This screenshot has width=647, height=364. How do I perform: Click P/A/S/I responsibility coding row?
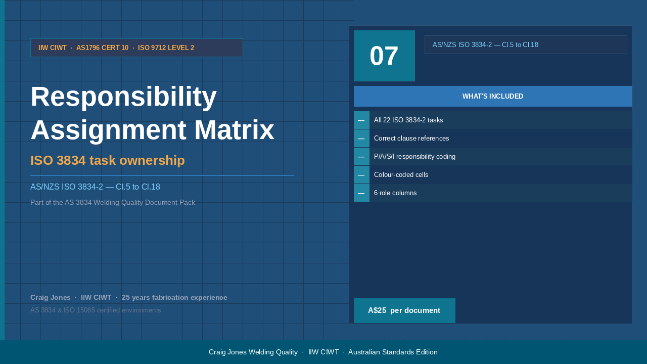(x=493, y=157)
